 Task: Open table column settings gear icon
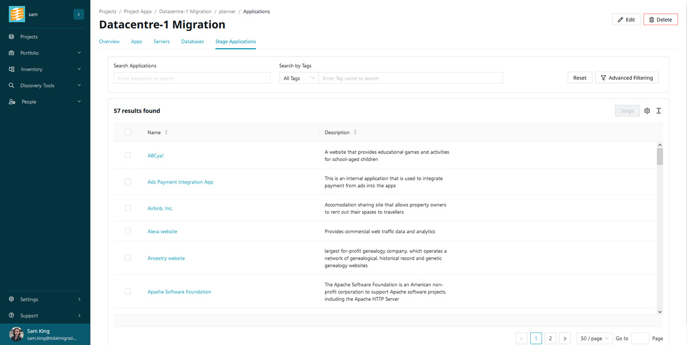coord(647,111)
